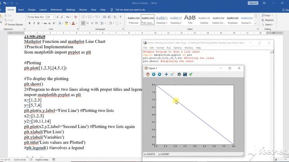Viewport: 289px width, 162px height.
Task: Align text right
Action: coord(92,23)
